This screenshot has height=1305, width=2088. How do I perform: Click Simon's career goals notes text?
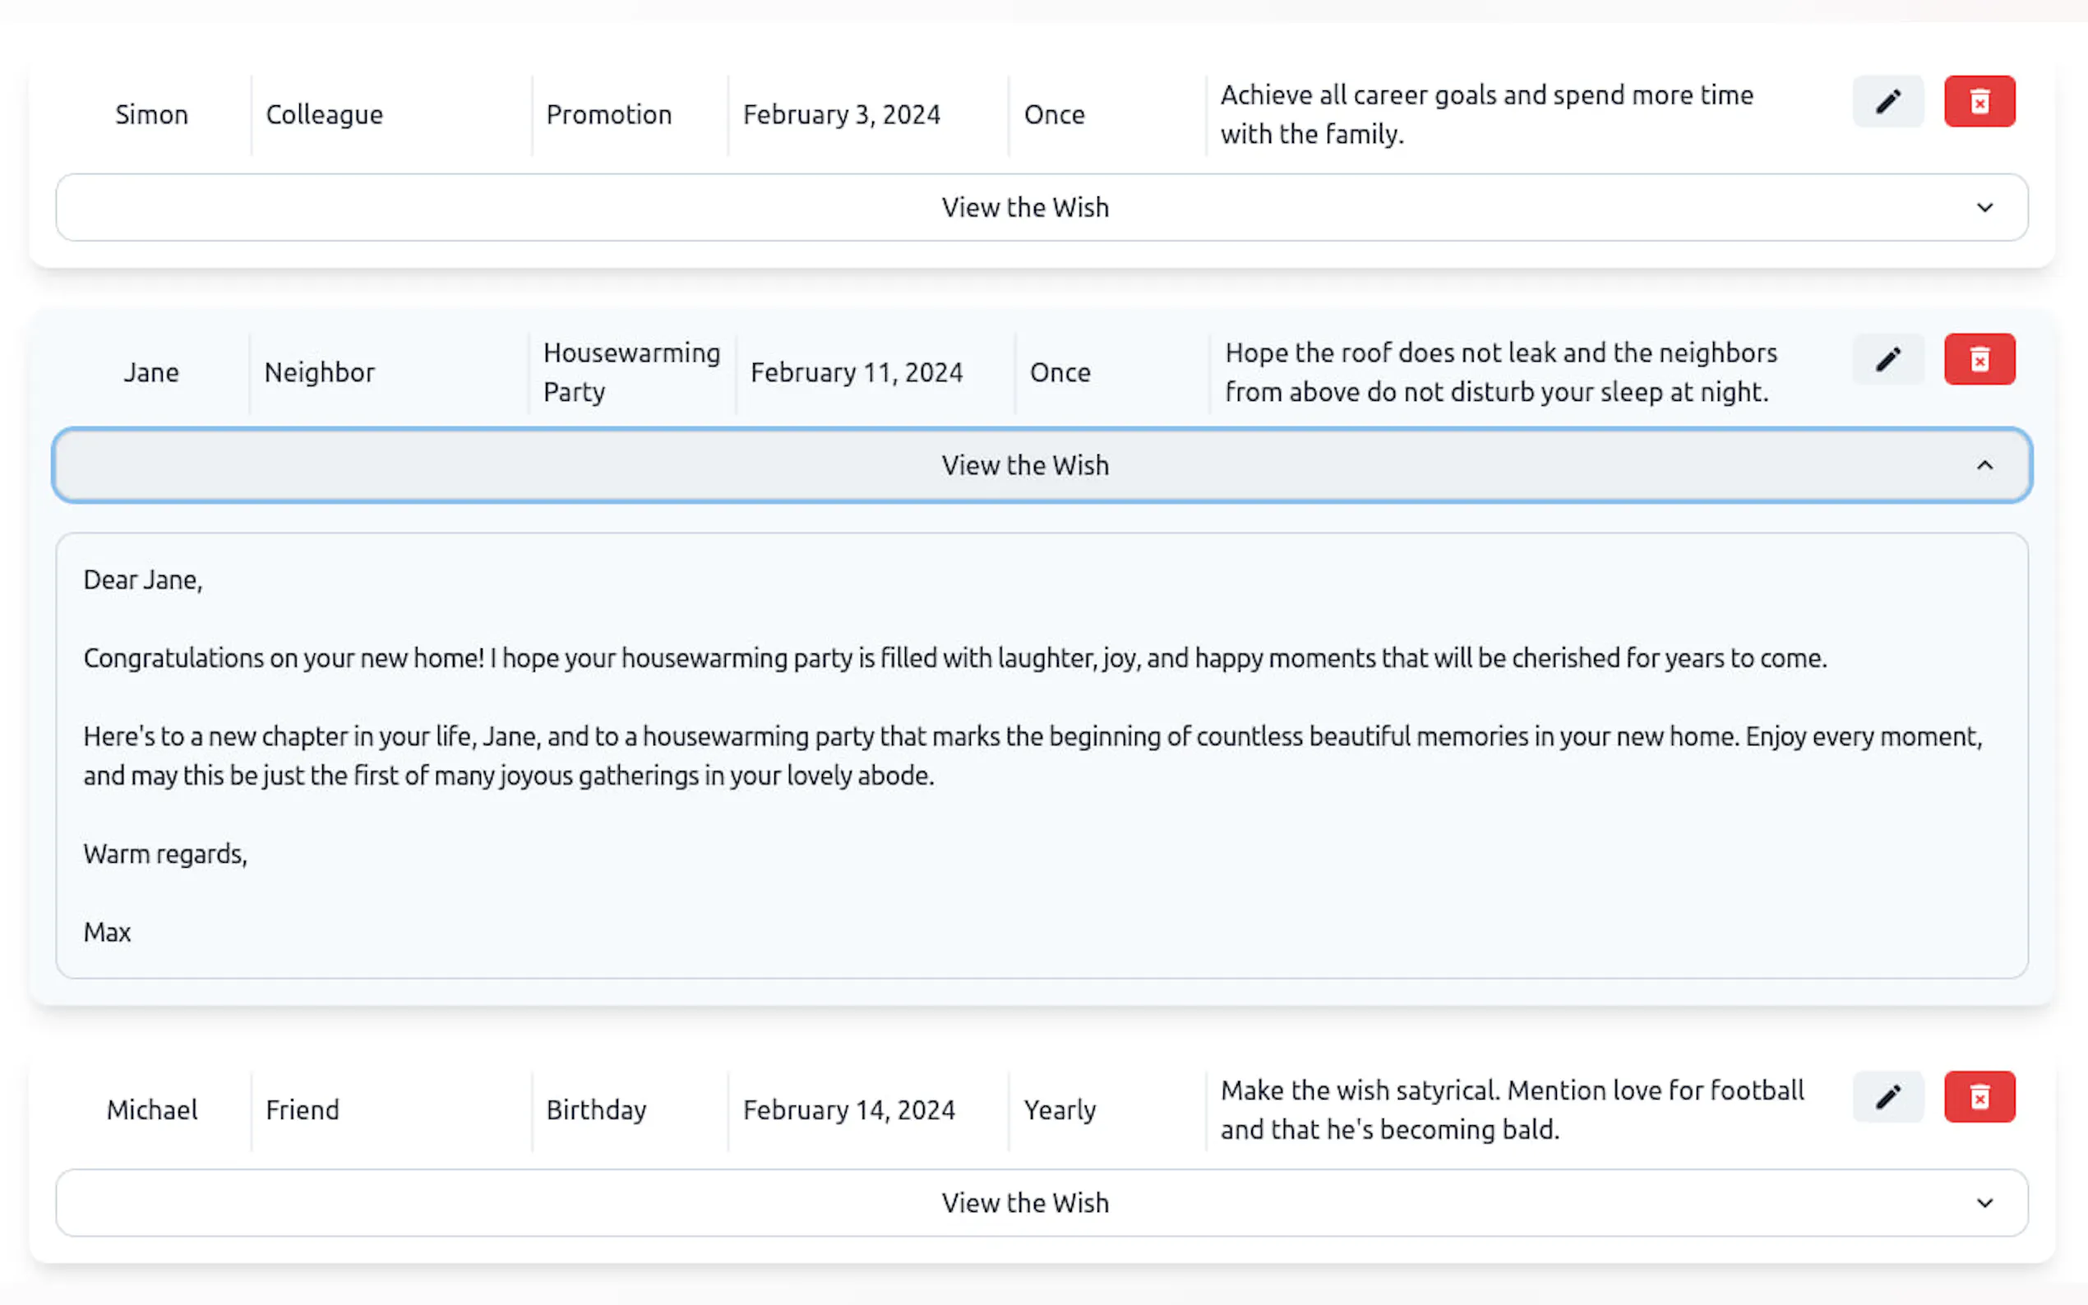[x=1485, y=115]
